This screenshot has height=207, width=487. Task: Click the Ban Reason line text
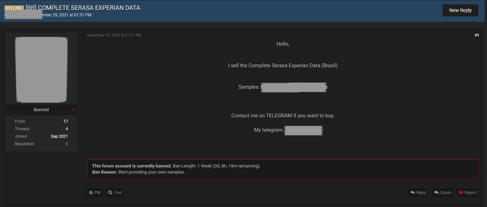pyautogui.click(x=138, y=172)
